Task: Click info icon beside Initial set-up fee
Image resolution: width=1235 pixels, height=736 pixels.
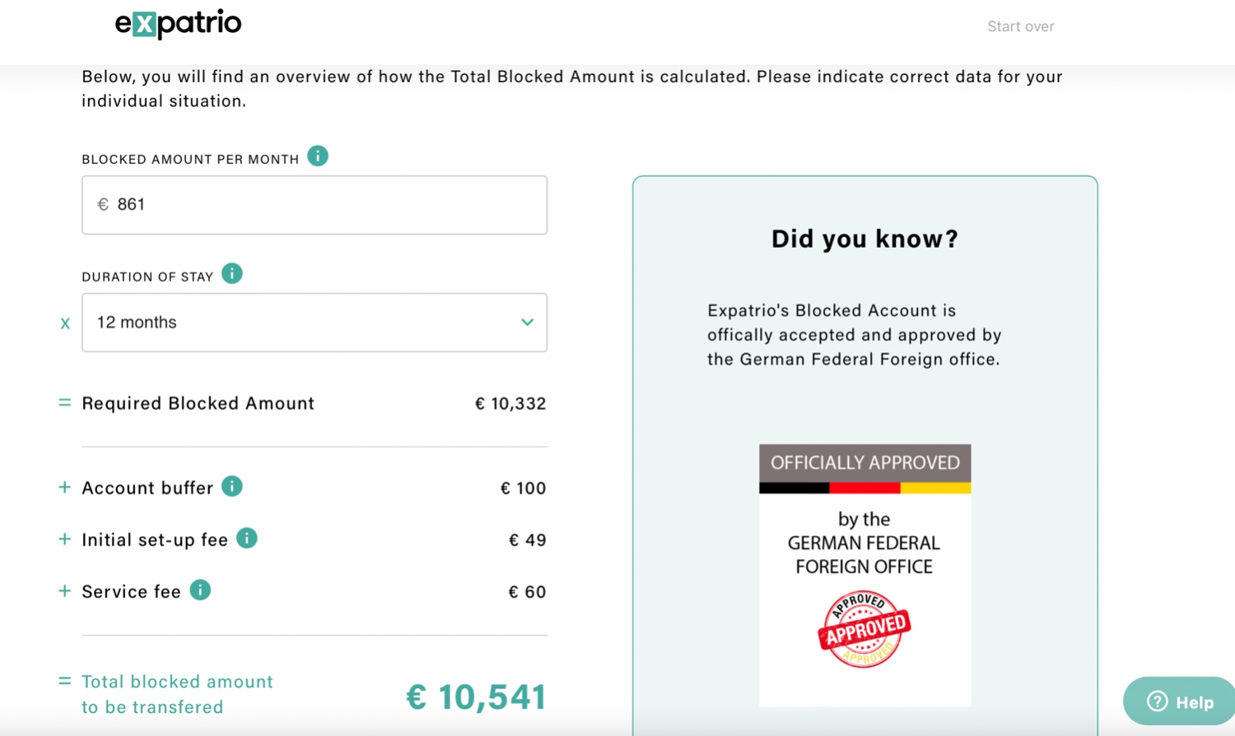Action: point(247,538)
